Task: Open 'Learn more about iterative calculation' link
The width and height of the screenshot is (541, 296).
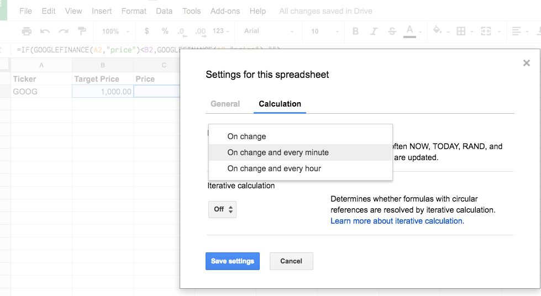Action: (396, 221)
